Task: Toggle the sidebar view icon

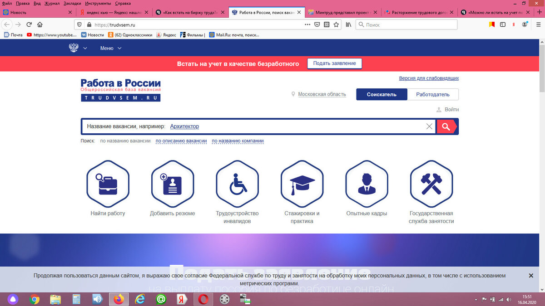Action: click(503, 24)
